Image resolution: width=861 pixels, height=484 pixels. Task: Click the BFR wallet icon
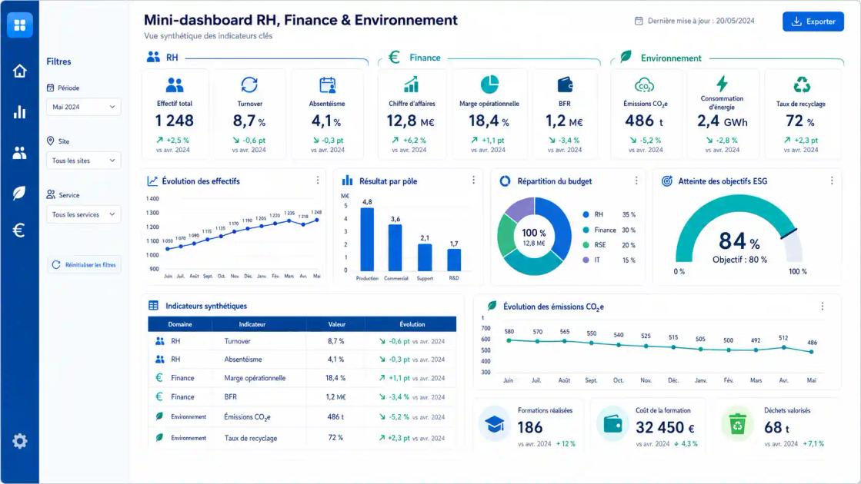pyautogui.click(x=565, y=85)
